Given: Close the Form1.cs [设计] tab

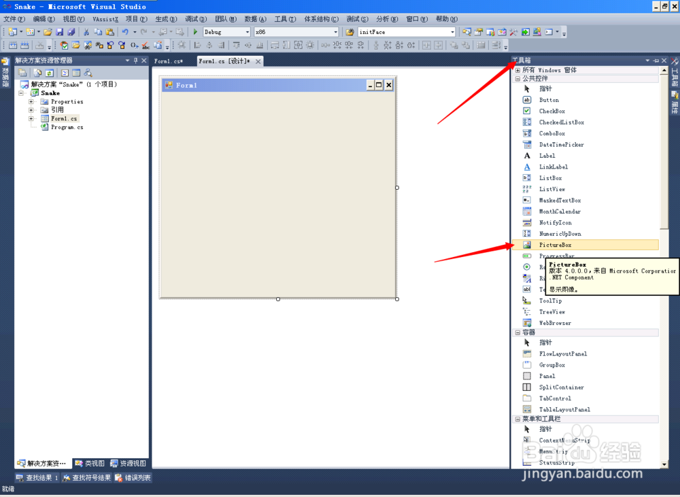Looking at the screenshot, I should [x=258, y=61].
